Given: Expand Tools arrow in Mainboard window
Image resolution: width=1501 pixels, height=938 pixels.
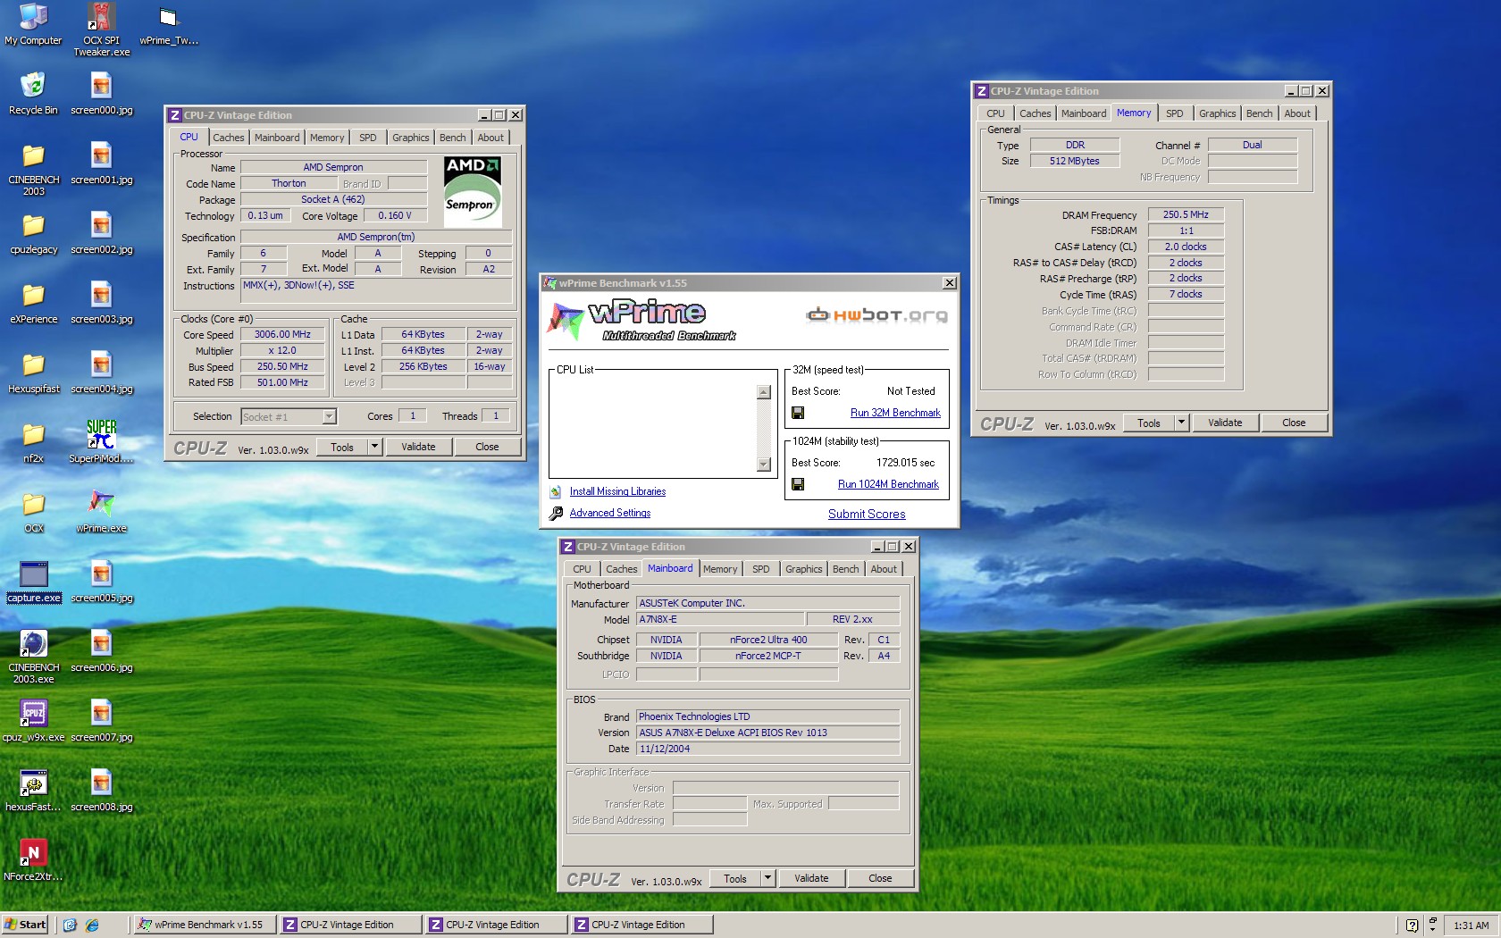Looking at the screenshot, I should pyautogui.click(x=767, y=878).
